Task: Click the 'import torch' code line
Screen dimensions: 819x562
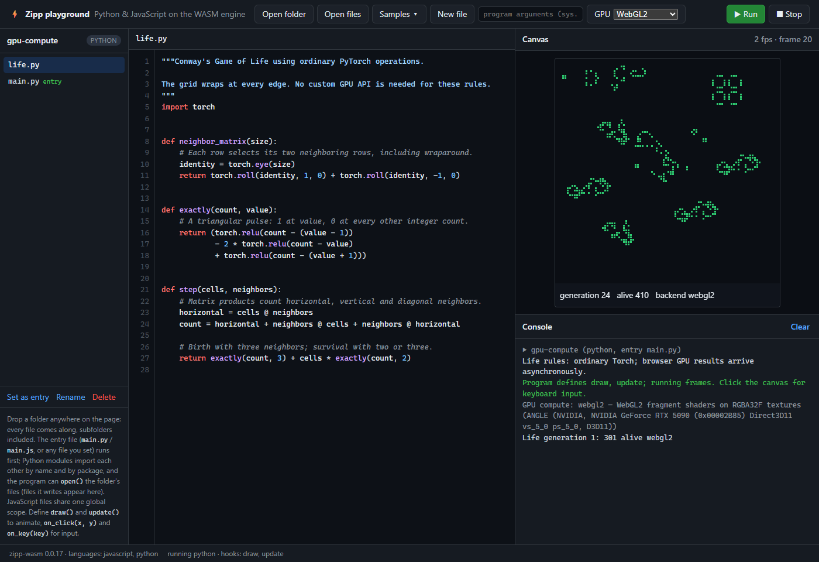Action: tap(188, 107)
